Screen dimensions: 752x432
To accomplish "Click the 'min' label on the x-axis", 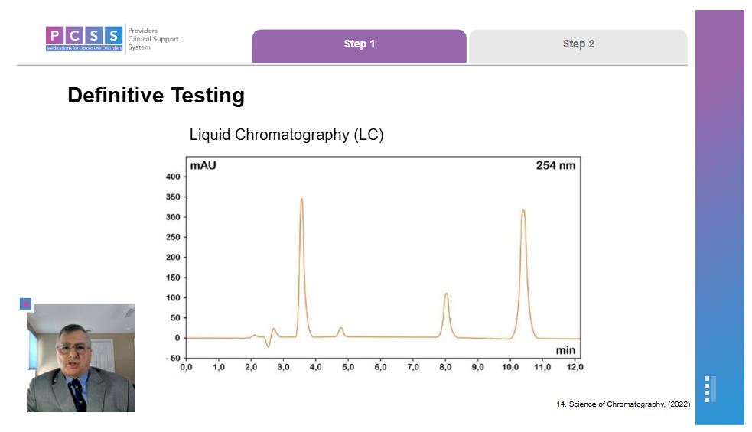I will pos(565,349).
